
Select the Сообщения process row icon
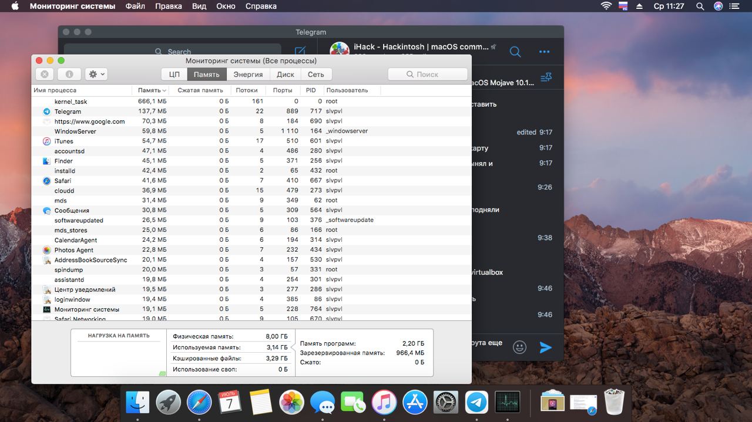(x=47, y=210)
